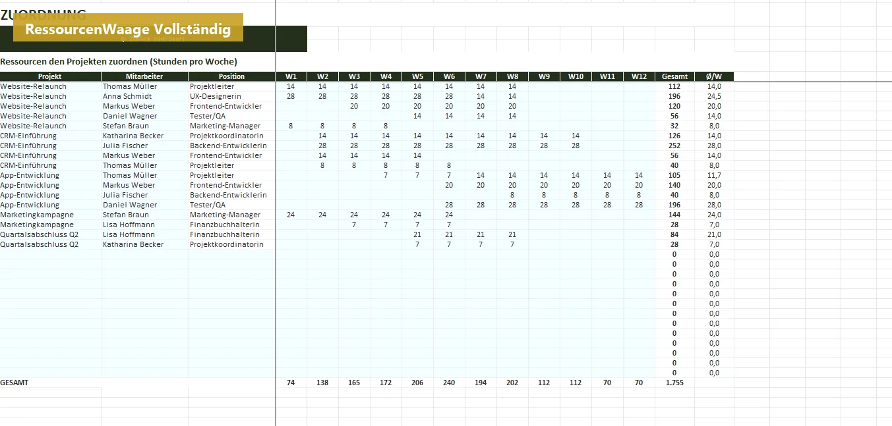This screenshot has height=426, width=892.
Task: Click the W1 week header
Action: pyautogui.click(x=291, y=76)
